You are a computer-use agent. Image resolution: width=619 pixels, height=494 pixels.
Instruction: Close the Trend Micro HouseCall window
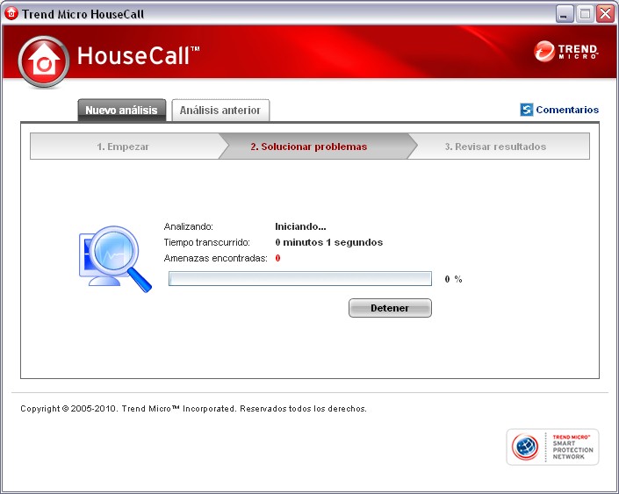pyautogui.click(x=606, y=14)
